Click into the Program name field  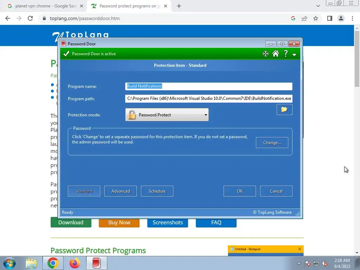coord(208,86)
